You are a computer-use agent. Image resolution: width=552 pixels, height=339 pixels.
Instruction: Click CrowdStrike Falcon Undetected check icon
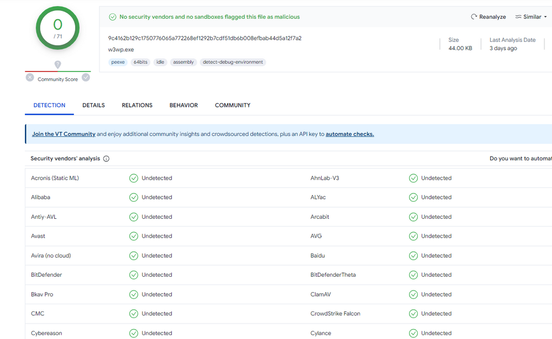[x=413, y=314]
